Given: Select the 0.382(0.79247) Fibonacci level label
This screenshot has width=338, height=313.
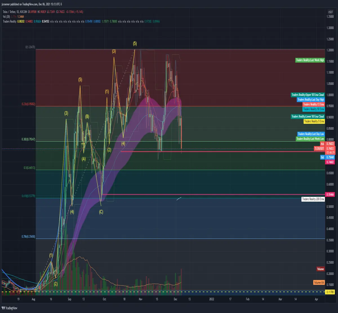Looking at the screenshot, I should [x=28, y=139].
